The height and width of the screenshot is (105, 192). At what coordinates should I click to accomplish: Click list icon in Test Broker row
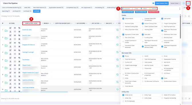tap(15, 62)
